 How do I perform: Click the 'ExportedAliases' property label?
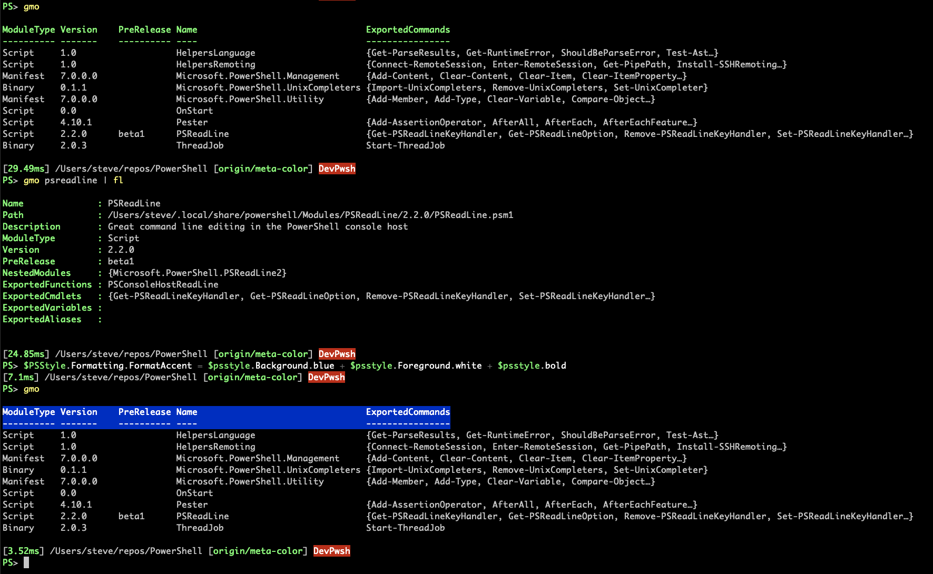click(42, 319)
